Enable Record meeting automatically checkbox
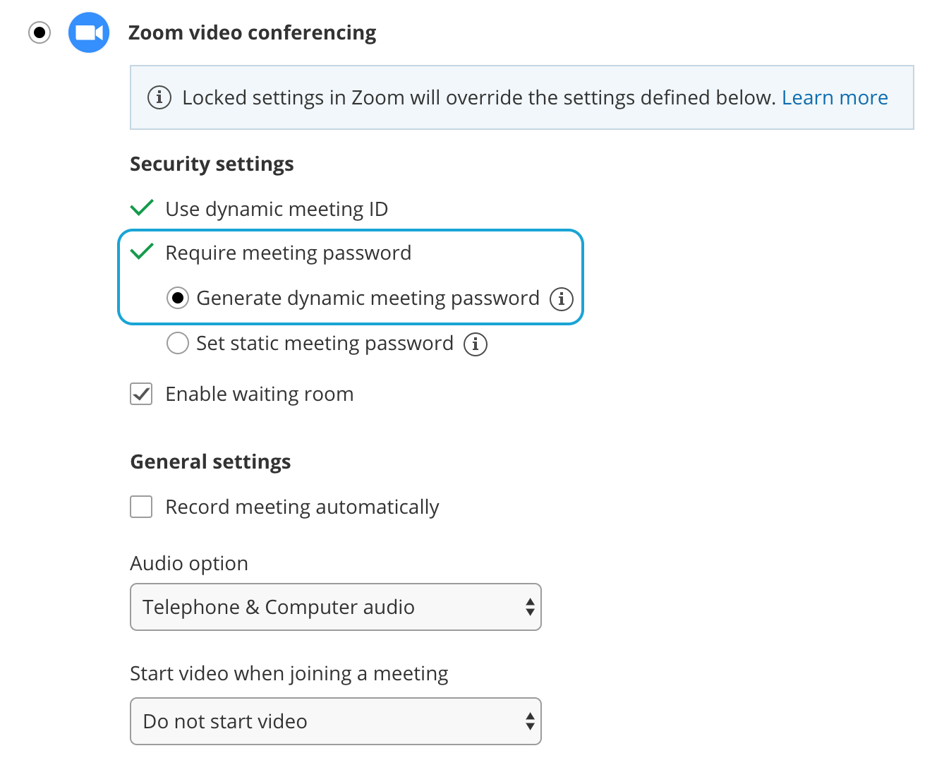 click(141, 507)
